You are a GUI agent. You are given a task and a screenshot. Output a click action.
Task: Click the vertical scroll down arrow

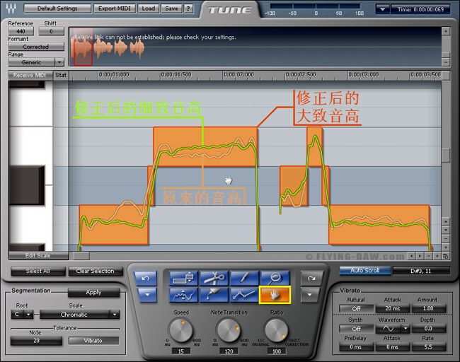pos(446,230)
